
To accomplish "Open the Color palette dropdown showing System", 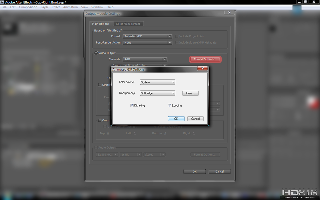I will [x=157, y=82].
